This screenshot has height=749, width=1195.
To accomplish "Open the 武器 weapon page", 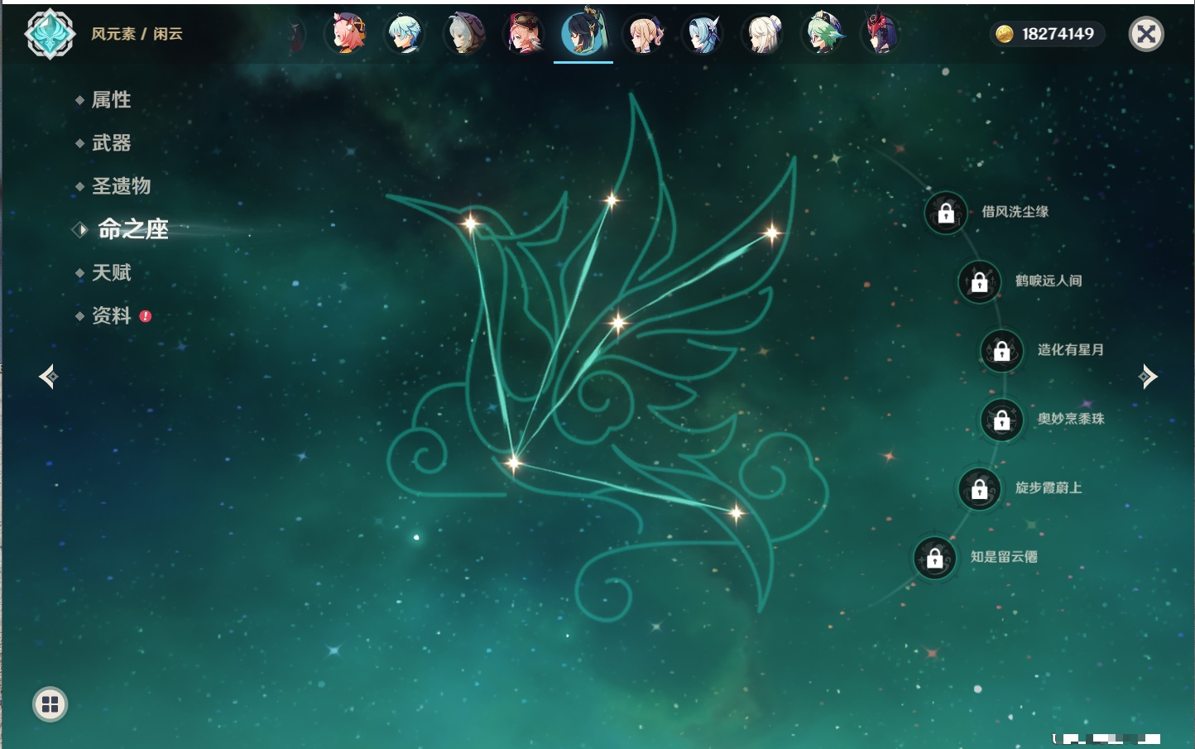I will pos(111,143).
